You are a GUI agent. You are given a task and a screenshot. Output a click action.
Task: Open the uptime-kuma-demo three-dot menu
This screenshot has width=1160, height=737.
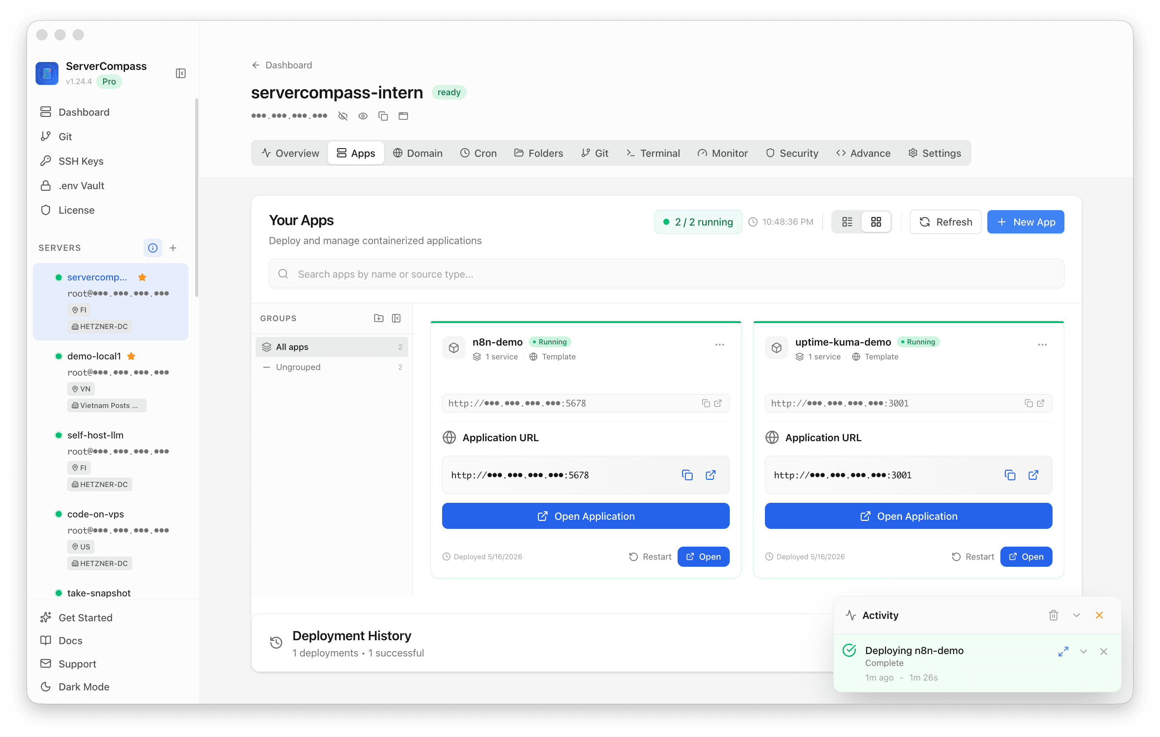[1042, 345]
